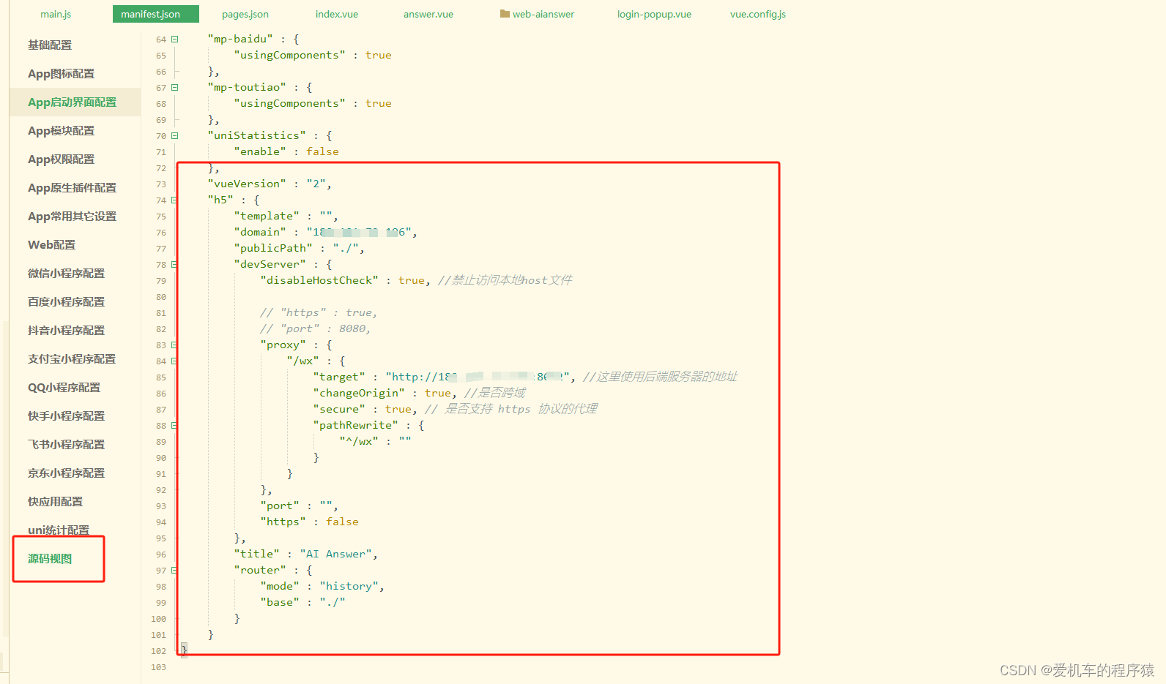Open the web-aianswer folder tab

click(537, 14)
